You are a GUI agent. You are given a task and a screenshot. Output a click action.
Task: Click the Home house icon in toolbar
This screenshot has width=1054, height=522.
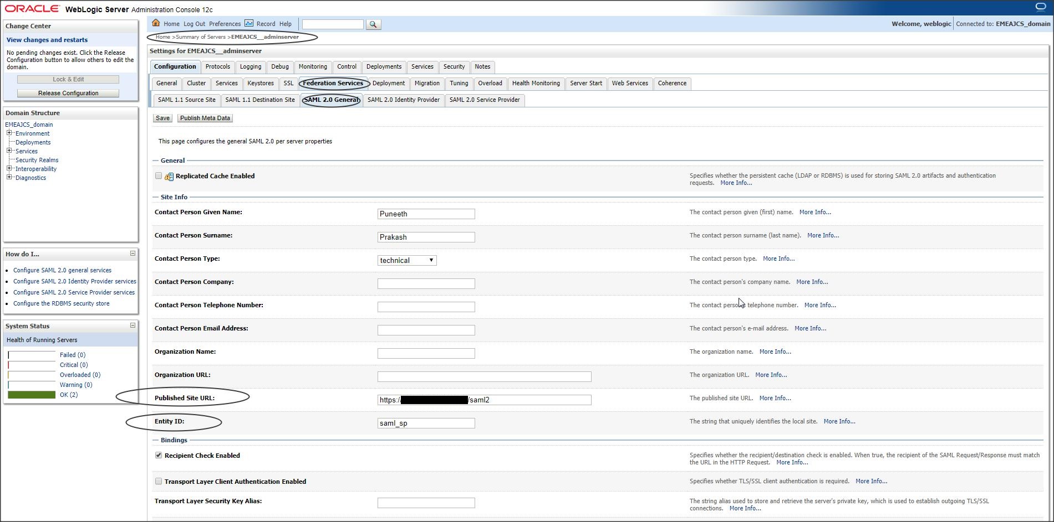click(x=156, y=23)
